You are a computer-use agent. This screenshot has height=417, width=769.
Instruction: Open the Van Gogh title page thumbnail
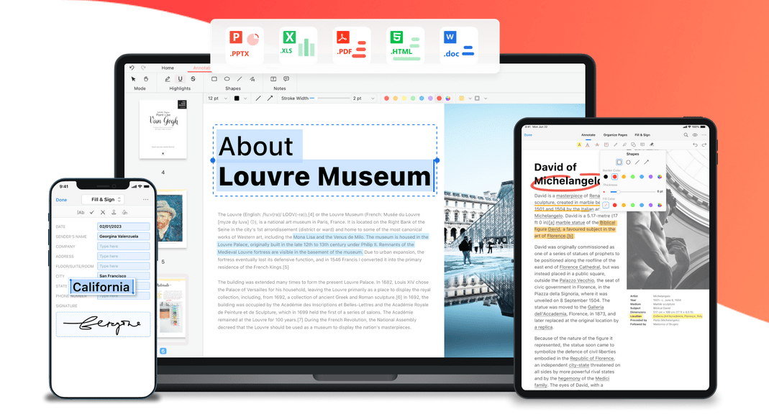pos(163,129)
